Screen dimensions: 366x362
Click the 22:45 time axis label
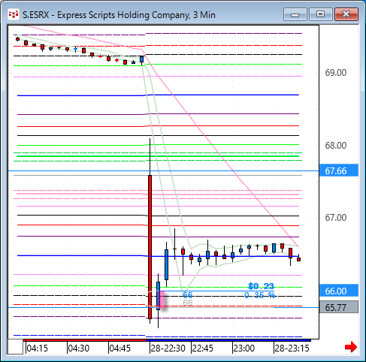pyautogui.click(x=202, y=348)
